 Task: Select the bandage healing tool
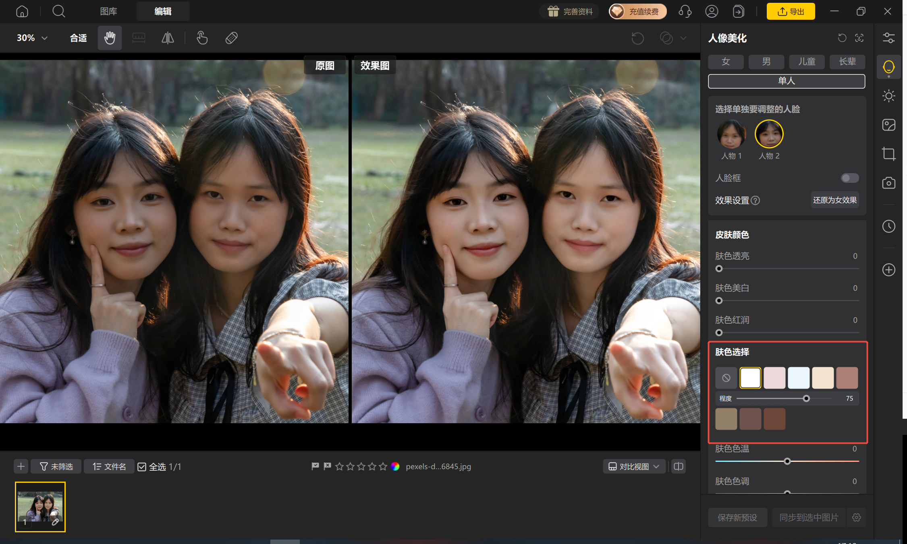coord(231,38)
